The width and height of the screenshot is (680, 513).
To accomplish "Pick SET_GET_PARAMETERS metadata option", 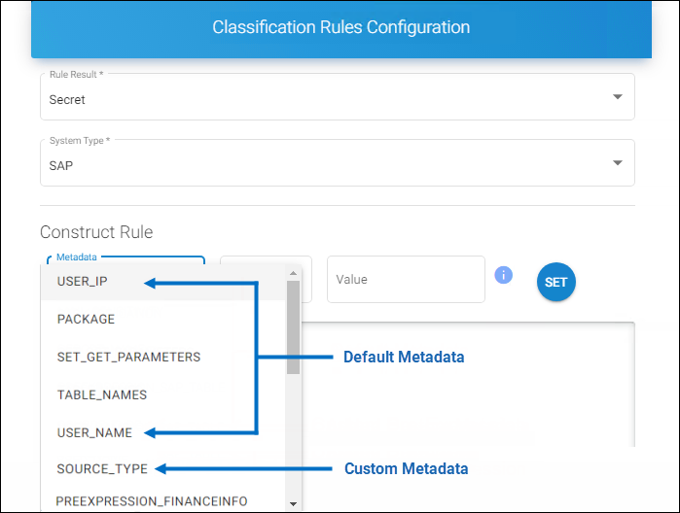I will pyautogui.click(x=128, y=357).
